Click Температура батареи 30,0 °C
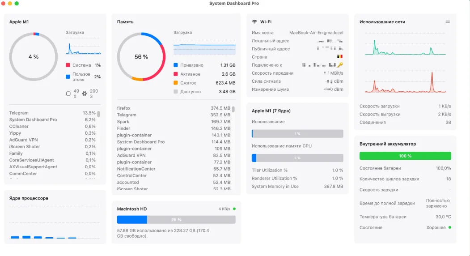The image size is (470, 256). coord(443,217)
